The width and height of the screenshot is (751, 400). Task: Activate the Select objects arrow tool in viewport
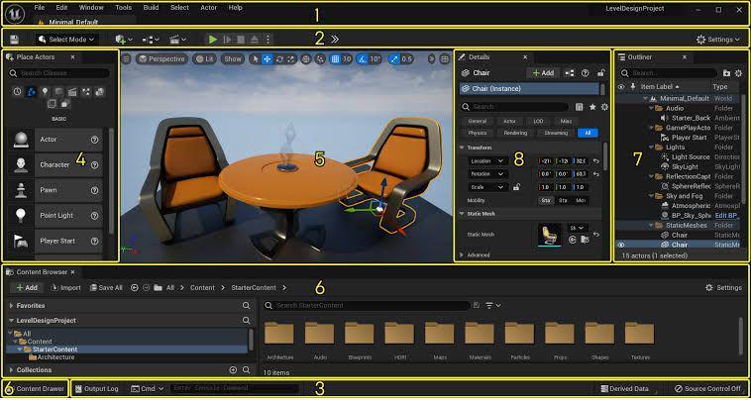(x=256, y=58)
